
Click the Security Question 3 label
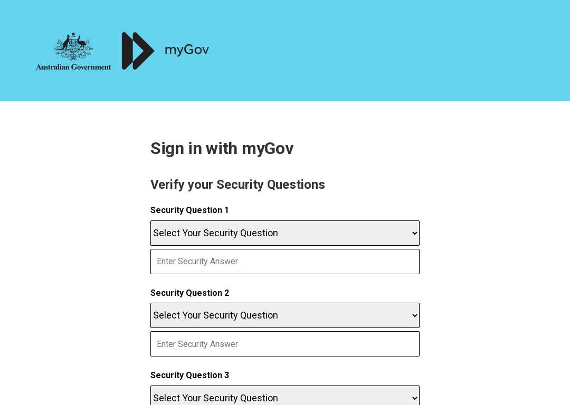click(190, 375)
